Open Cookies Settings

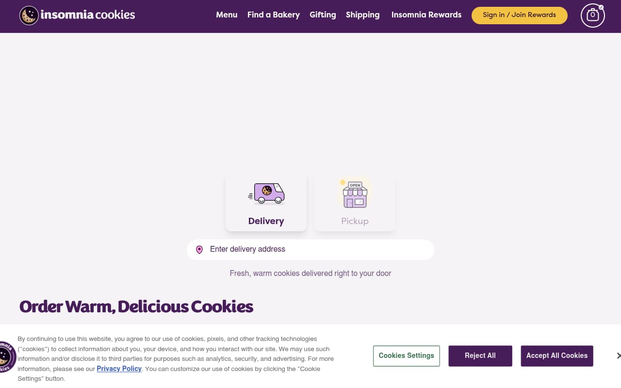tap(406, 356)
